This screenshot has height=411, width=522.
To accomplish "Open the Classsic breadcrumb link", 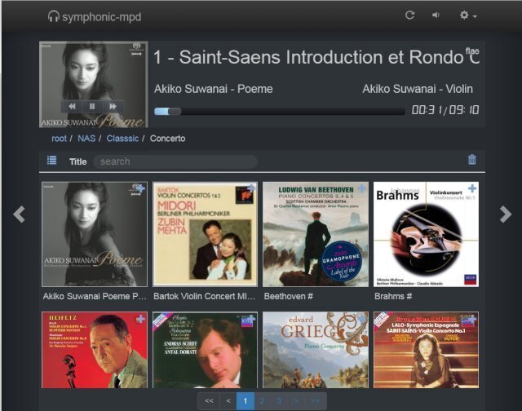I will pyautogui.click(x=122, y=139).
